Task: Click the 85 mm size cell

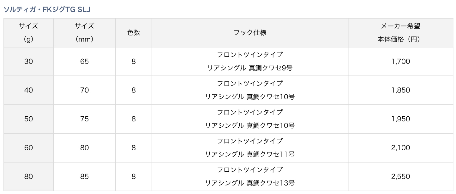Action: point(84,176)
